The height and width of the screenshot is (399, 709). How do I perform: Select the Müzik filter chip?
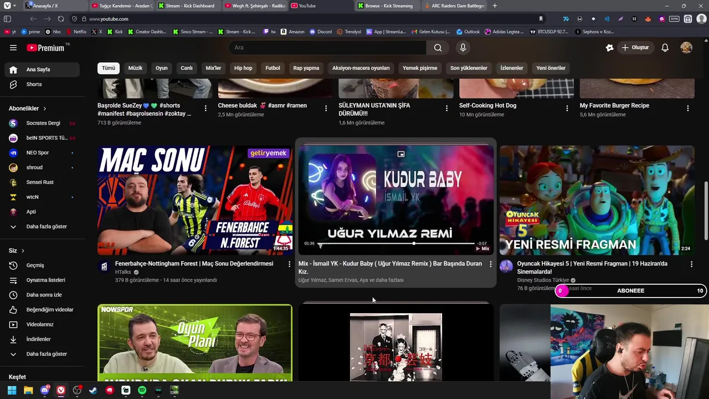click(135, 68)
